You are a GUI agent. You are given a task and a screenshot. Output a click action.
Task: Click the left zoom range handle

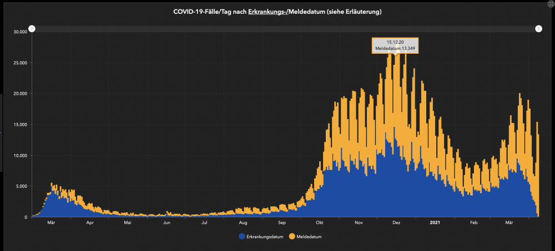pos(32,29)
